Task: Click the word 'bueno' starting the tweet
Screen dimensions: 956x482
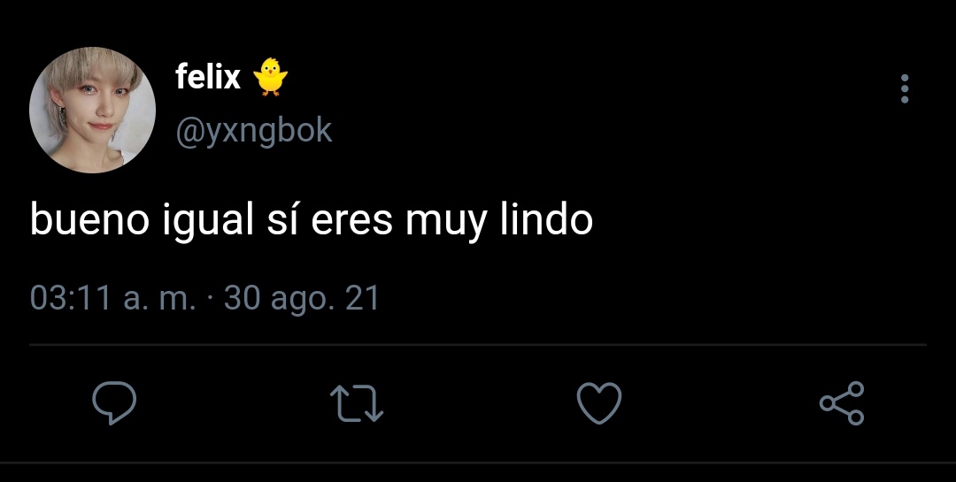Action: click(89, 219)
